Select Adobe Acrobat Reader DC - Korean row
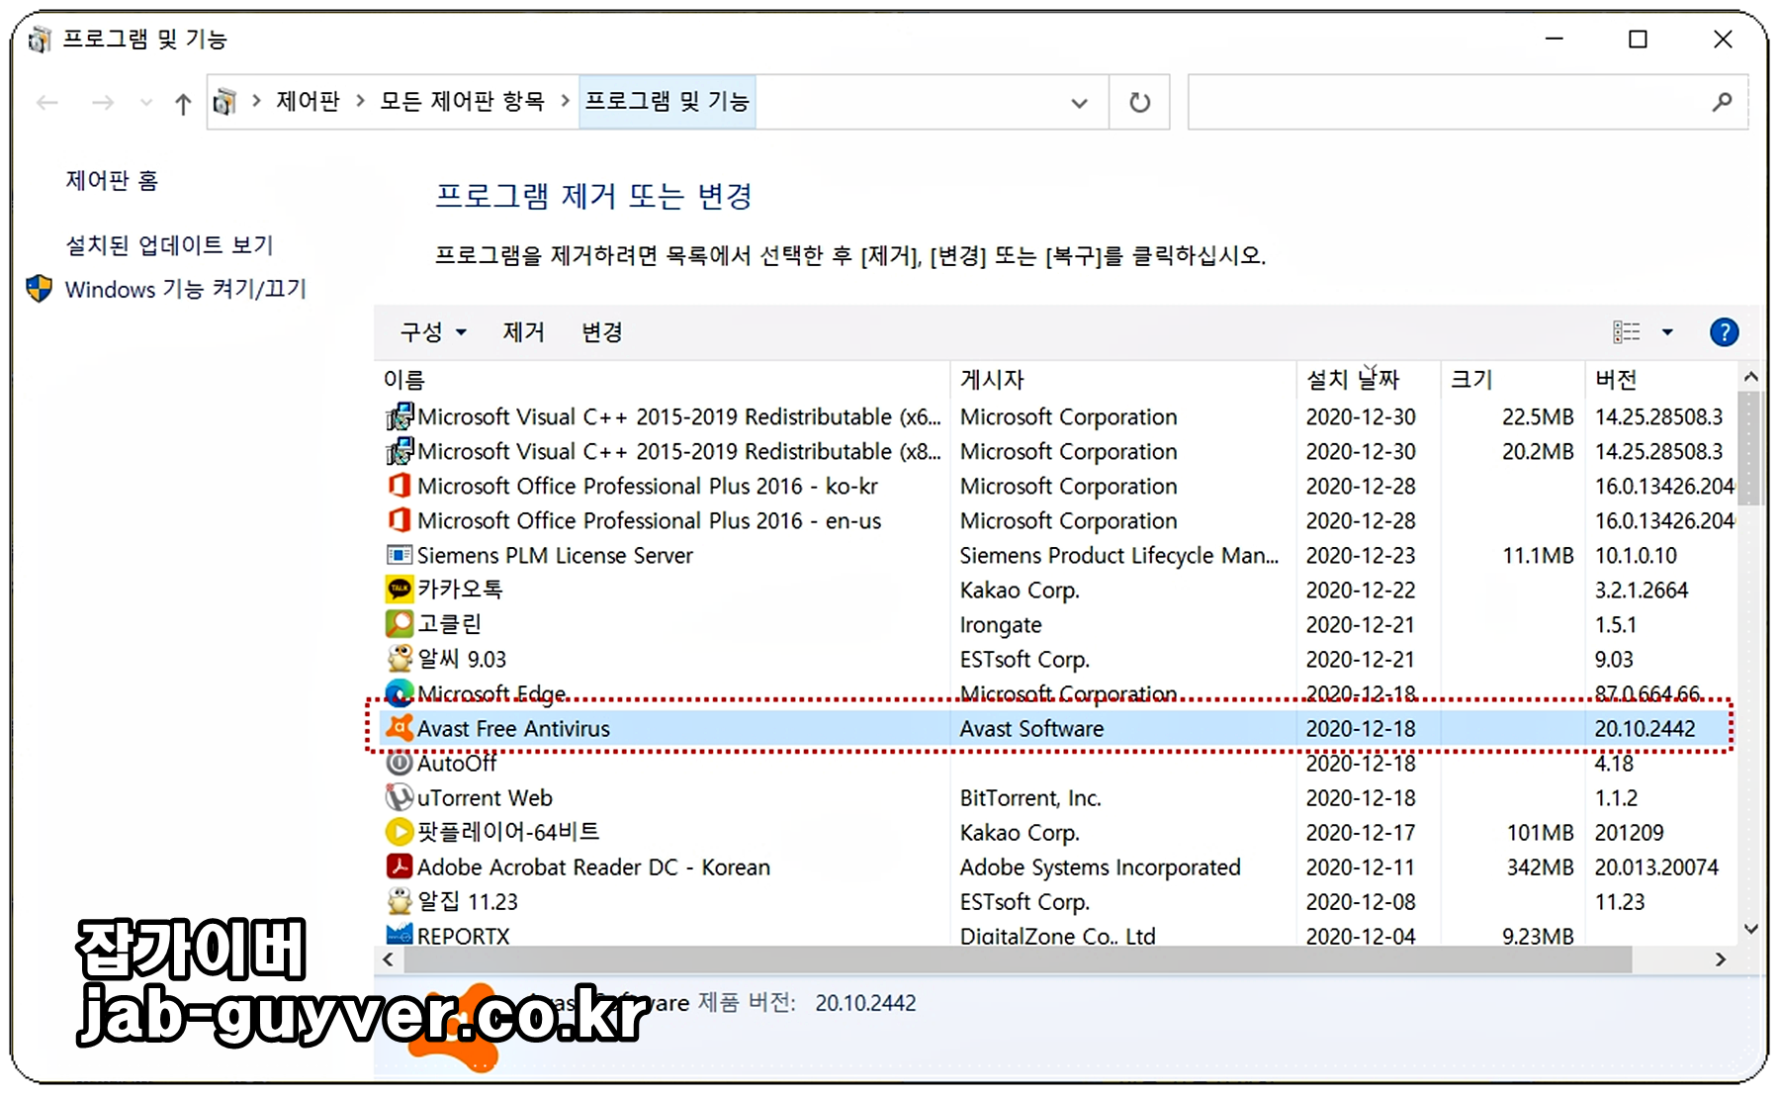The height and width of the screenshot is (1095, 1780). 1058,867
